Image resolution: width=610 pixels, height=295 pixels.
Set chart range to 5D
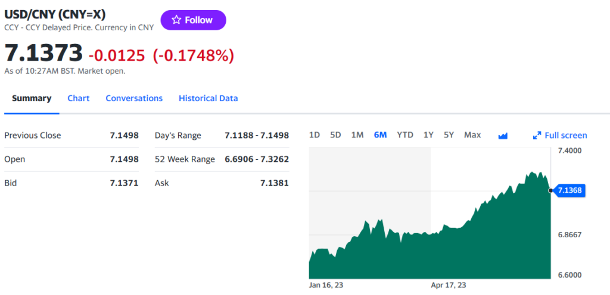(335, 135)
